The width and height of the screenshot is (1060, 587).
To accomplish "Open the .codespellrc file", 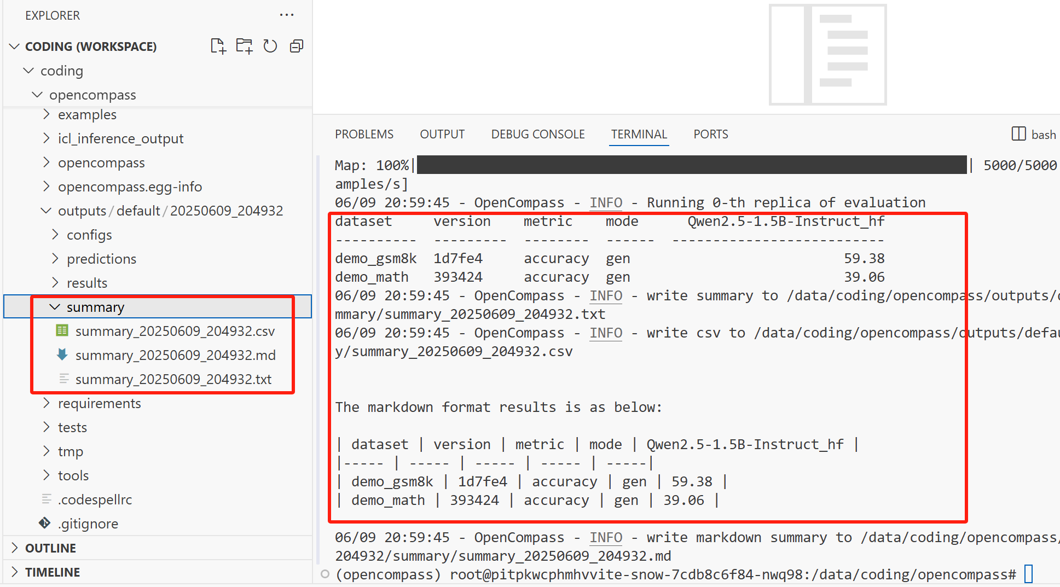I will pos(95,499).
